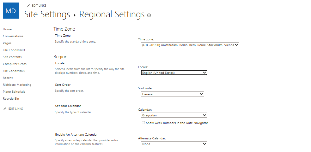The height and width of the screenshot is (152, 311).
Task: Click the bold 'Sort Order' label
Action: (x=63, y=85)
